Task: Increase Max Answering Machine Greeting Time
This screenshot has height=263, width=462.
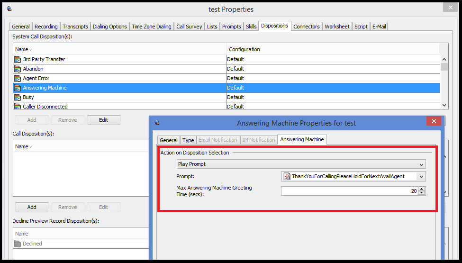Action: (x=422, y=189)
